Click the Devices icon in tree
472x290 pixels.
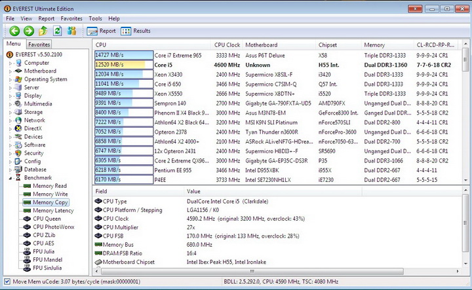pos(18,136)
